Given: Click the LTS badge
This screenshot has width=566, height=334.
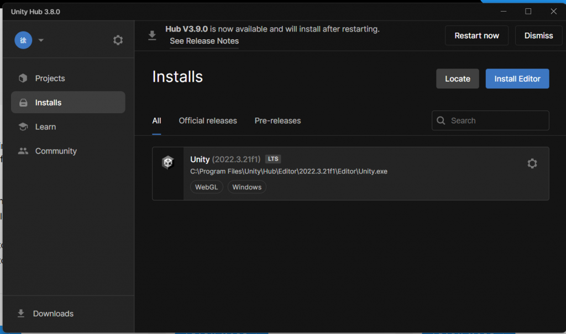Looking at the screenshot, I should coord(273,159).
